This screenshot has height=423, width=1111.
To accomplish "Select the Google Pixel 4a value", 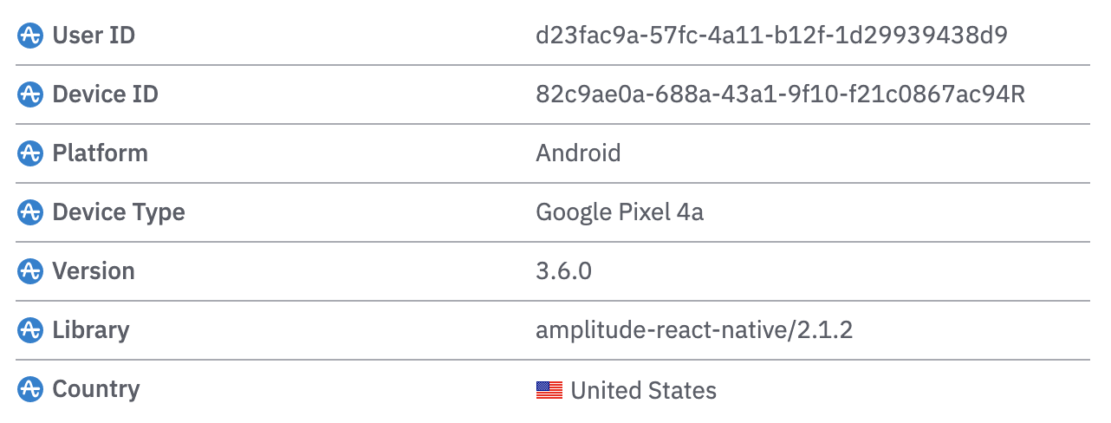I will pyautogui.click(x=620, y=212).
